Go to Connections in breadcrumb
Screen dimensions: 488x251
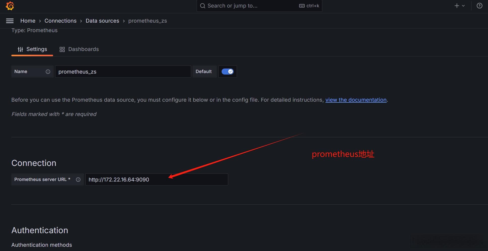[x=60, y=21]
